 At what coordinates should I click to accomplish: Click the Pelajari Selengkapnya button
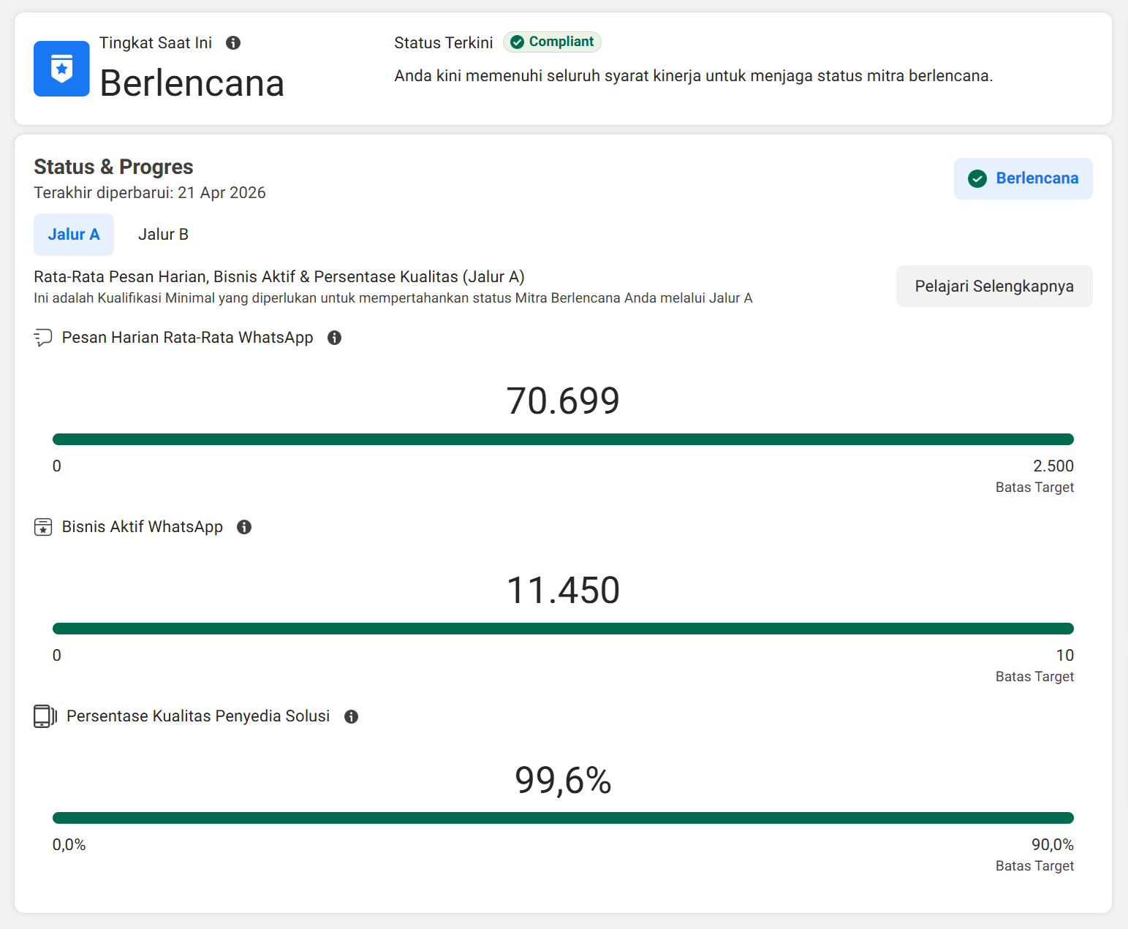pos(993,286)
